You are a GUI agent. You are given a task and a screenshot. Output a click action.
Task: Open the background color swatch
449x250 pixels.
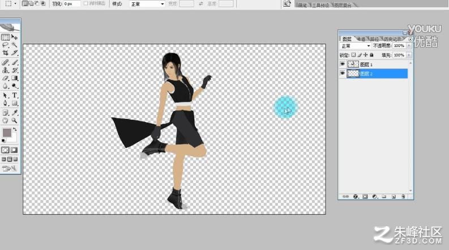pos(14,138)
